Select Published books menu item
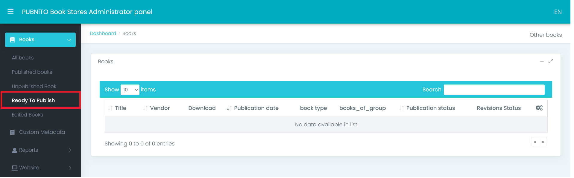The image size is (574, 178). click(x=32, y=72)
